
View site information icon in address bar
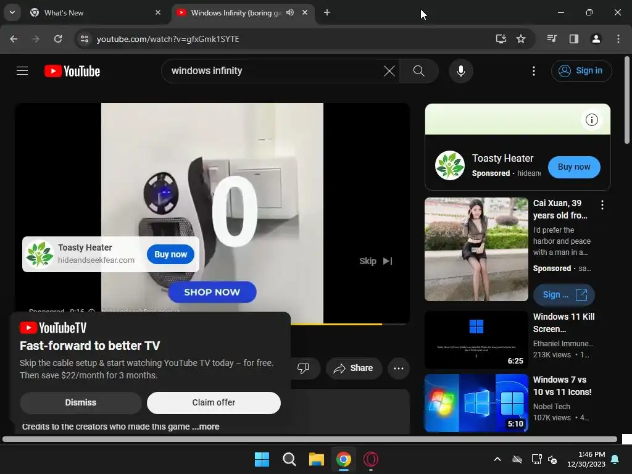pos(84,39)
